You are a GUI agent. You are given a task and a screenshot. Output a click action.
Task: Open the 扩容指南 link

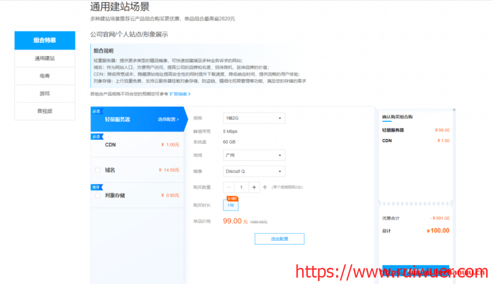tap(180, 94)
